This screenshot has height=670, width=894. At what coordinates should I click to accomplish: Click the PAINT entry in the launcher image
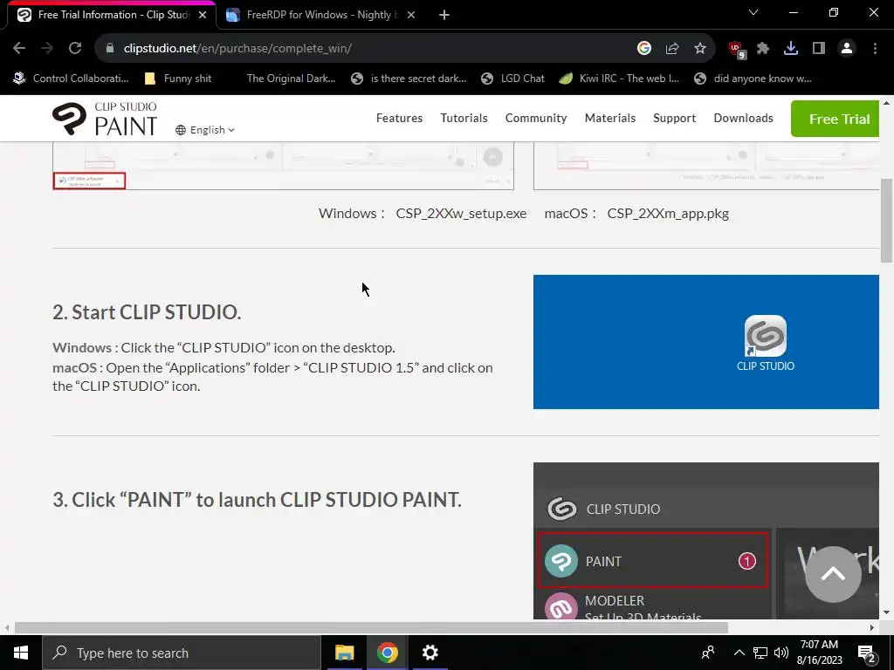(x=653, y=561)
